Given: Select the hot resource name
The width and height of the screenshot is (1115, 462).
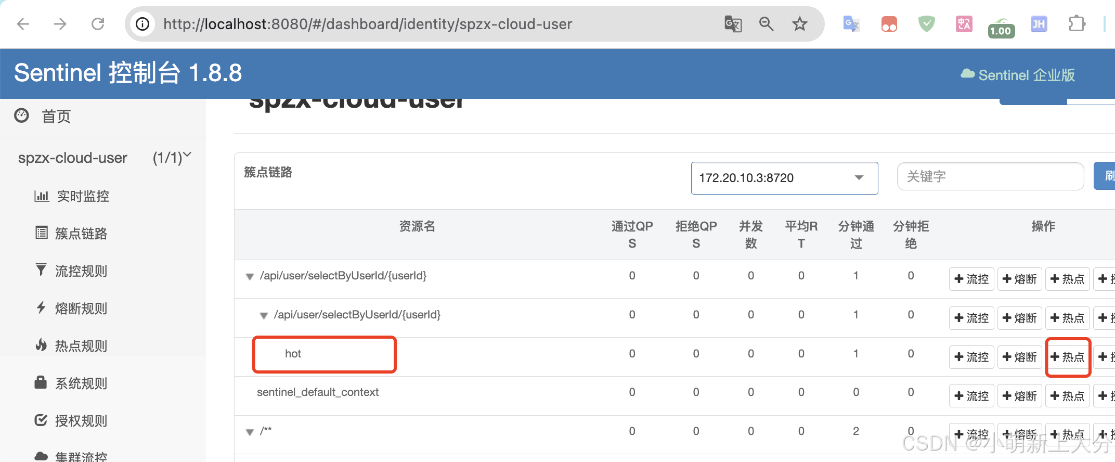Looking at the screenshot, I should point(293,354).
